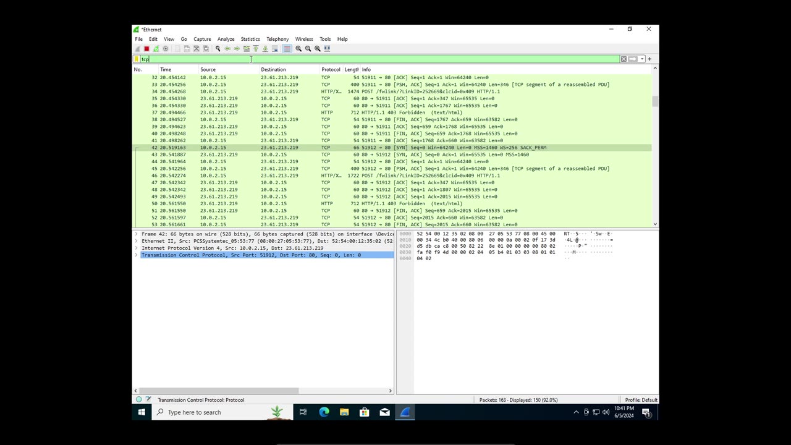Restart the current capture

click(156, 49)
